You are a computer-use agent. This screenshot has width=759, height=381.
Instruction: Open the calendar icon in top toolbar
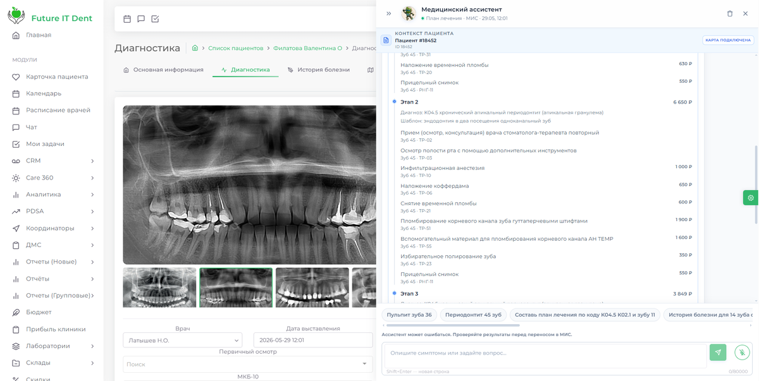[x=127, y=19]
